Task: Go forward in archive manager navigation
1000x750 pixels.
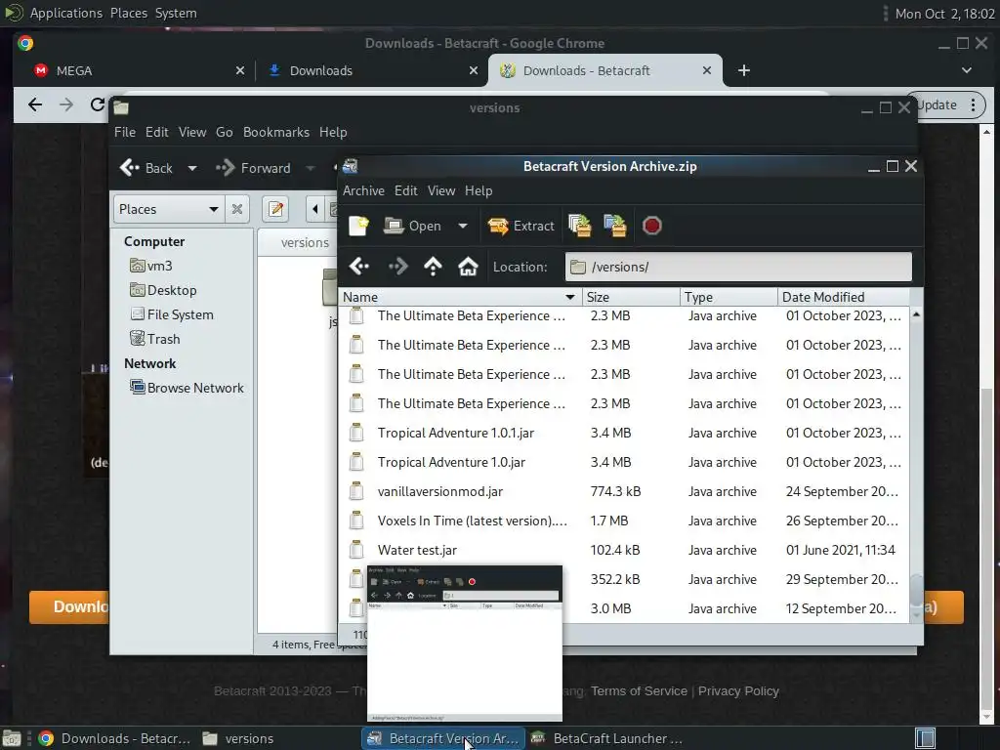Action: pos(397,266)
